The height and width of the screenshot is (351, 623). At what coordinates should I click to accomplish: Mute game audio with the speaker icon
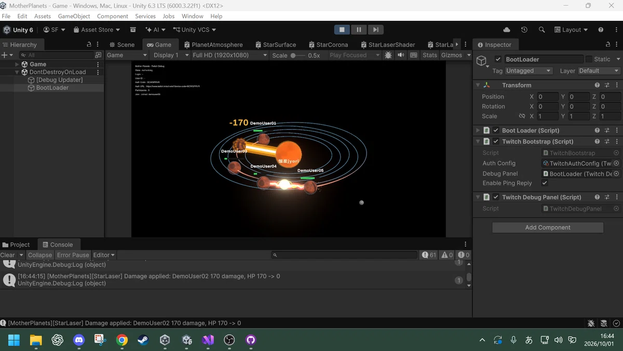pos(401,55)
